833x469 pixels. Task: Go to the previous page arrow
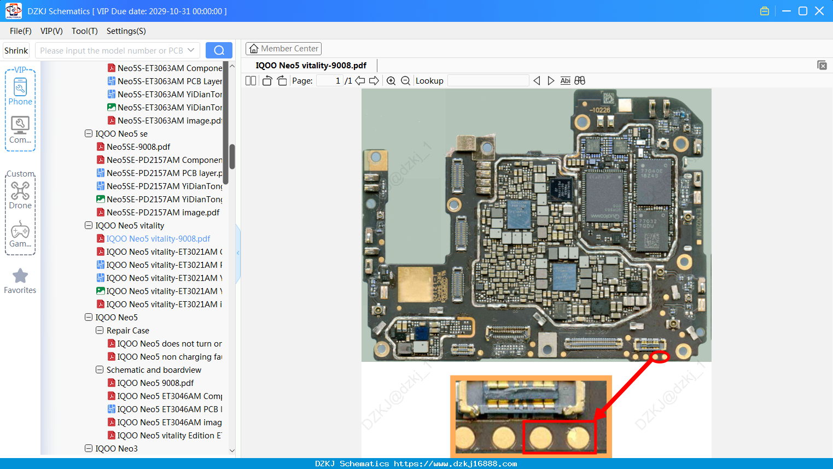pos(360,80)
